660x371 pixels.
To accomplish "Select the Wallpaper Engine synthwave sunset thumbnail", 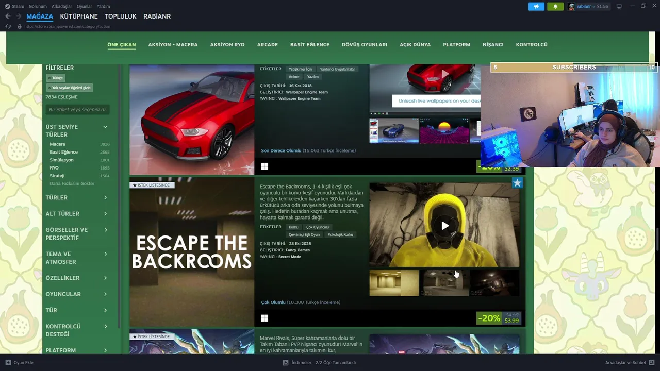I will pyautogui.click(x=444, y=131).
